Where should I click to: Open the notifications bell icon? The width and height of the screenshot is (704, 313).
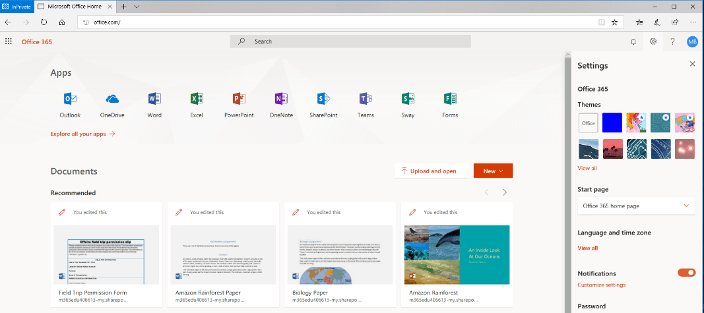[x=633, y=42]
